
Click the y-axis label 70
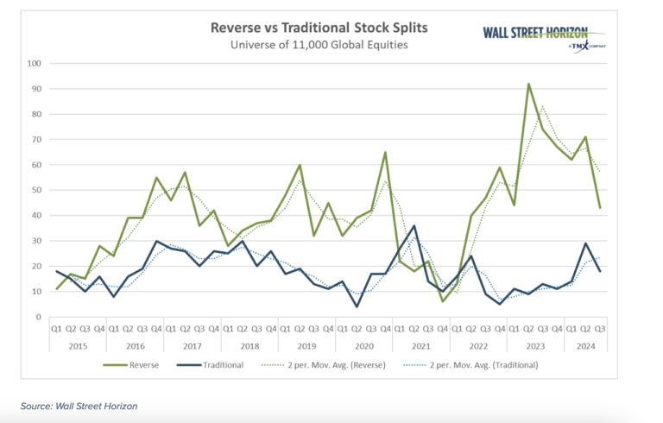coord(36,139)
